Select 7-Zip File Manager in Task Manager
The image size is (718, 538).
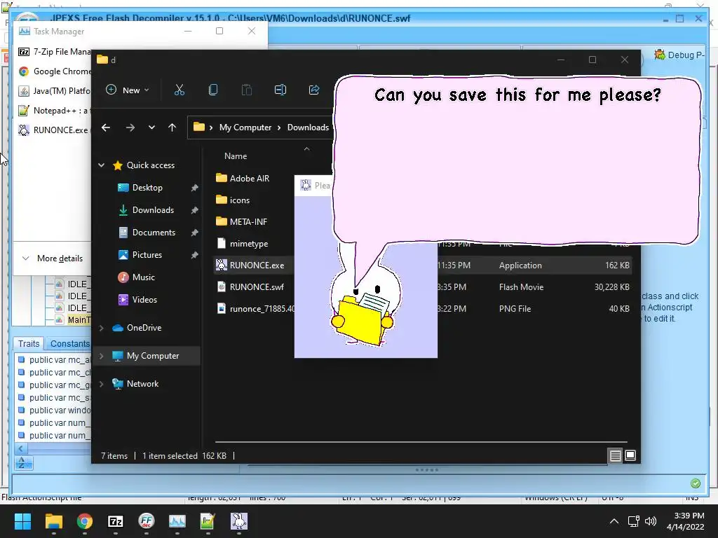pyautogui.click(x=54, y=52)
